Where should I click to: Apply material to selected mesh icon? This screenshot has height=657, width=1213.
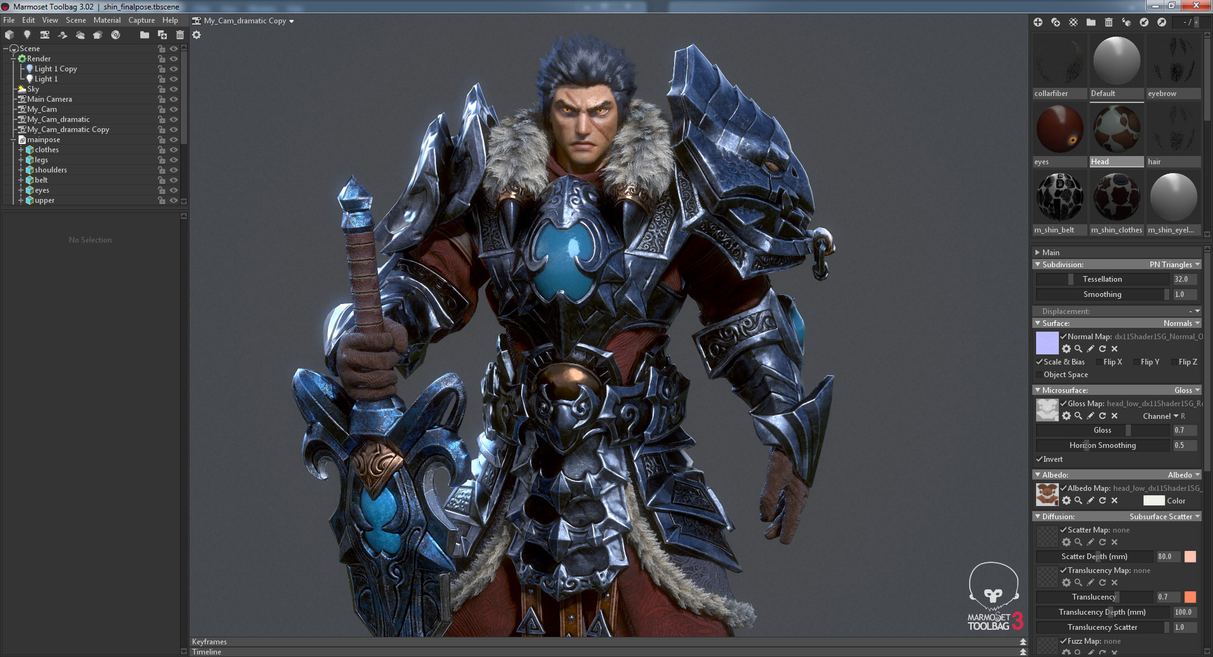click(1126, 22)
